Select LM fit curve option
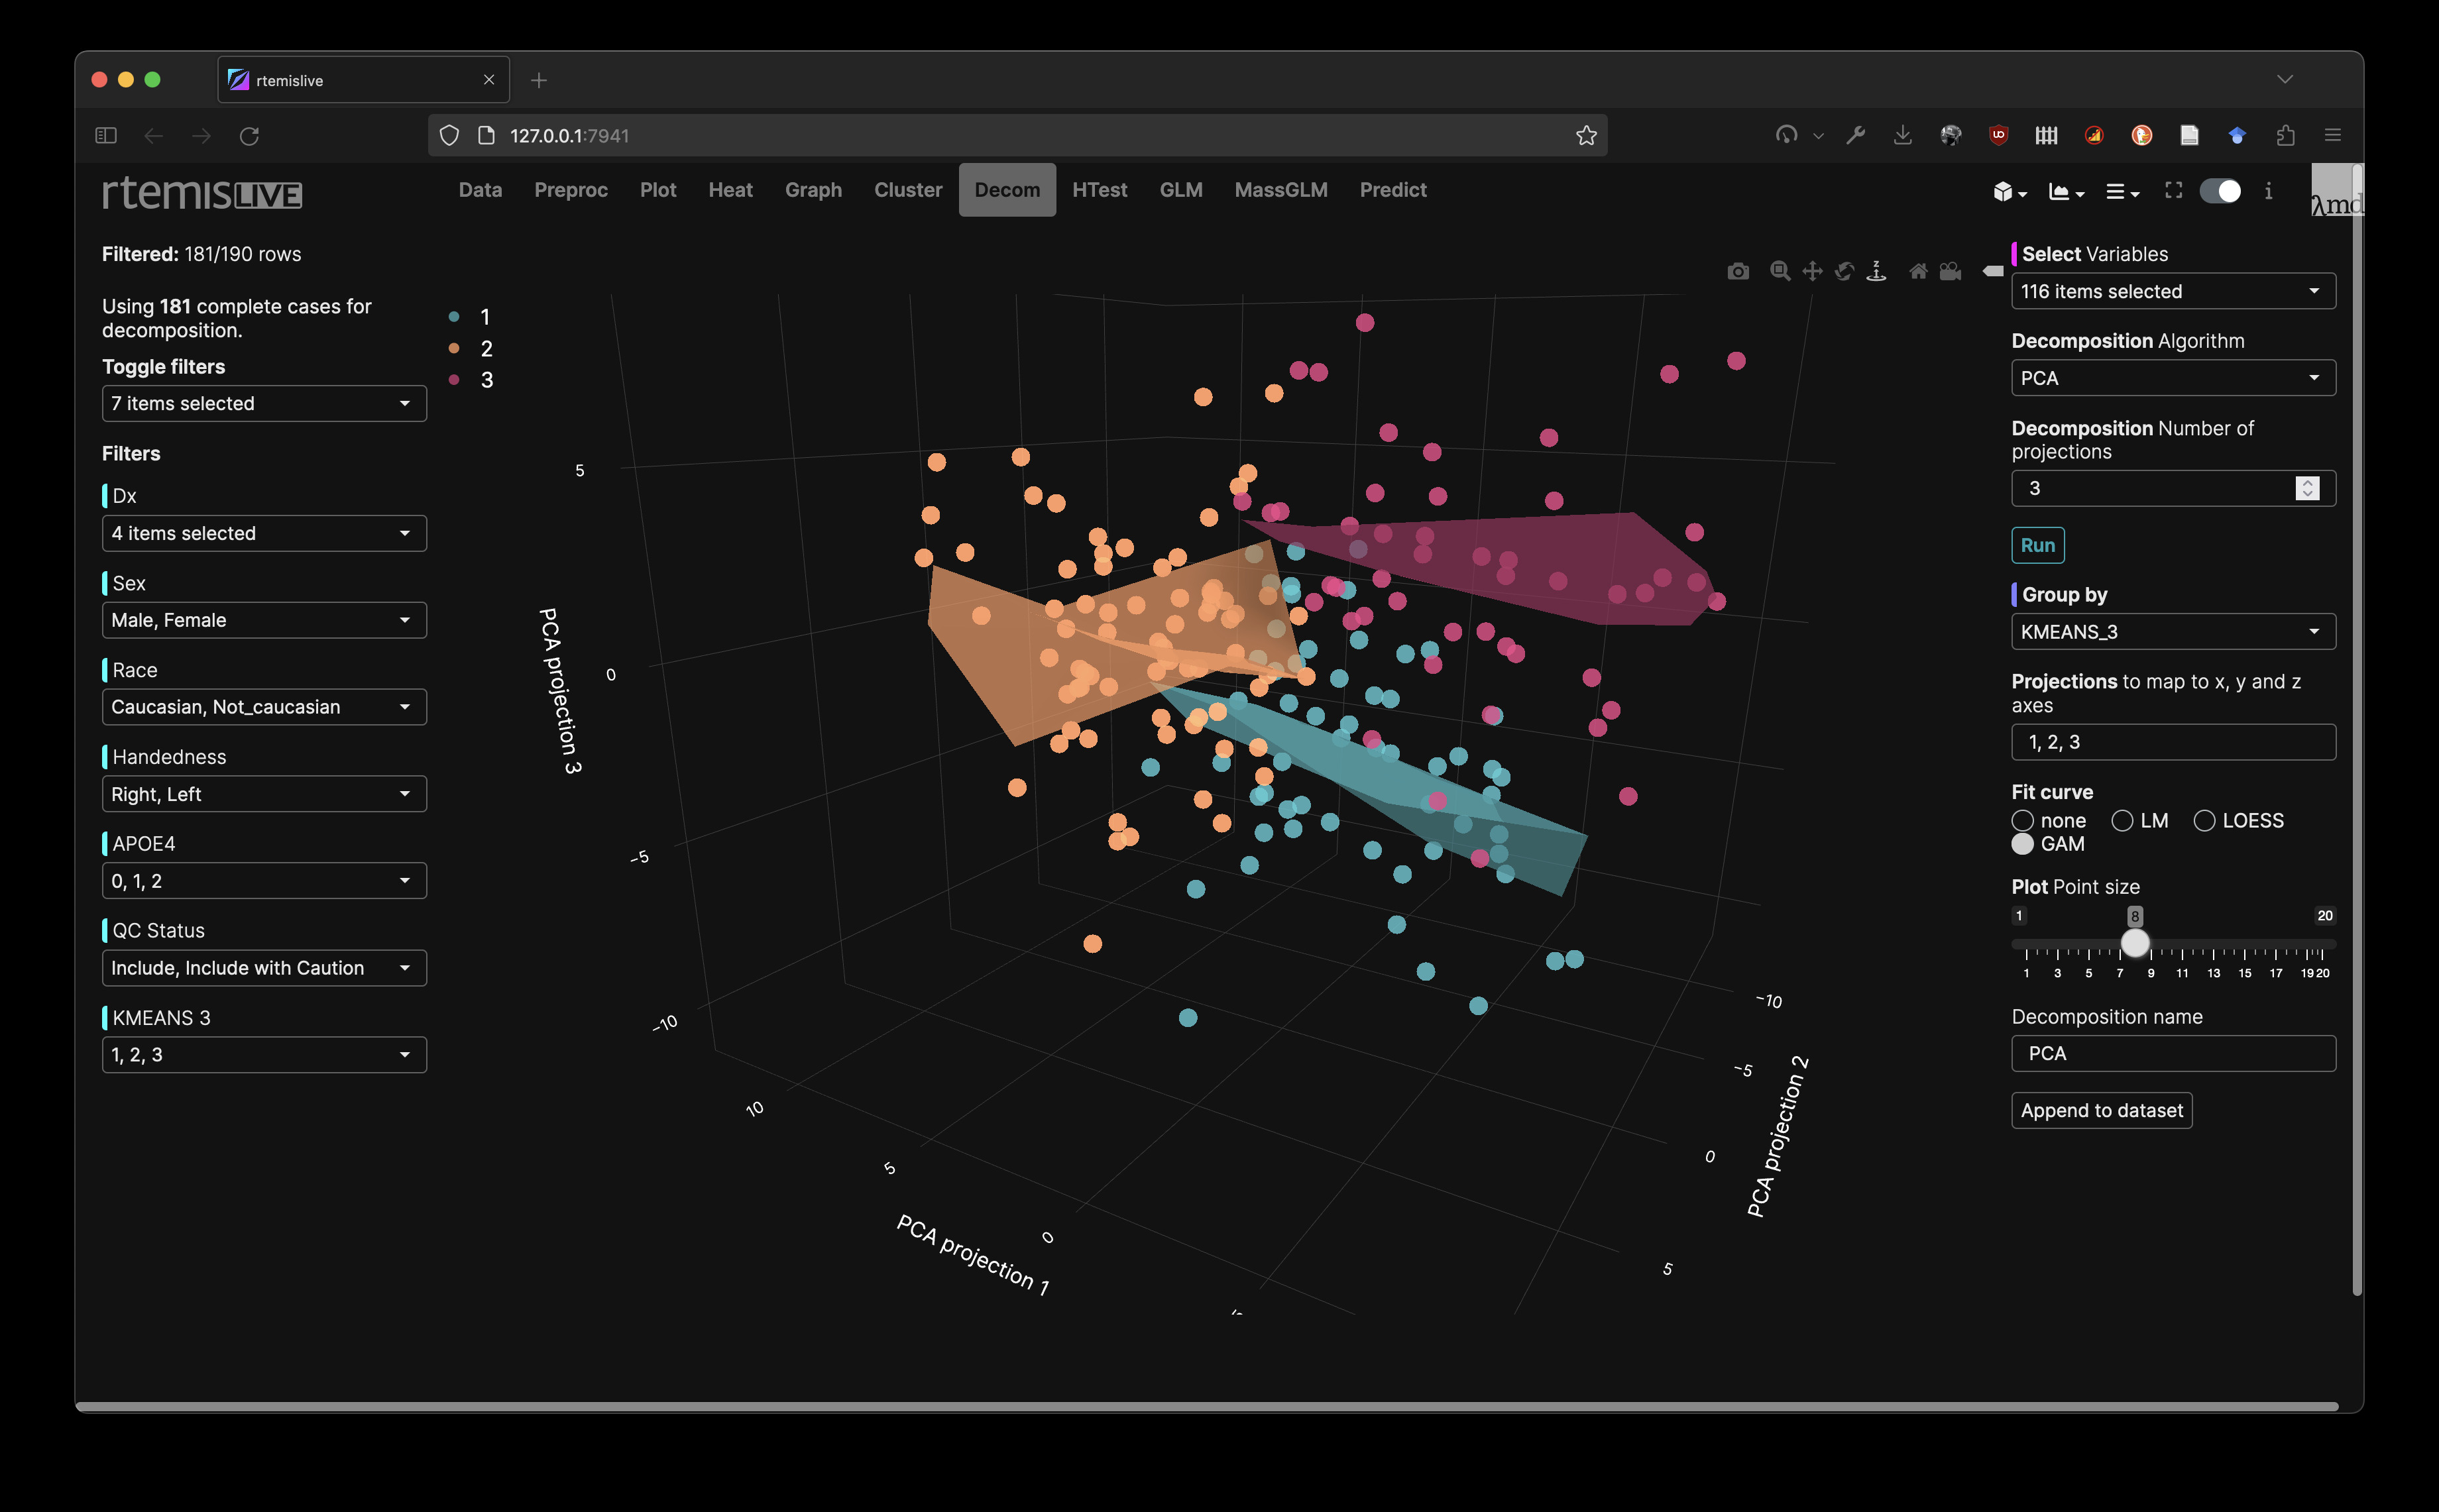 tap(2122, 821)
